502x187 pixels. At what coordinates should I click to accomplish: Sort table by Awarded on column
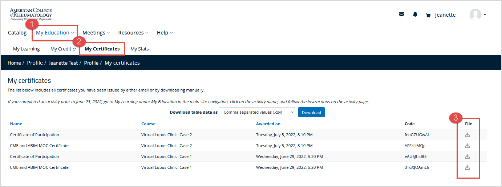(268, 124)
